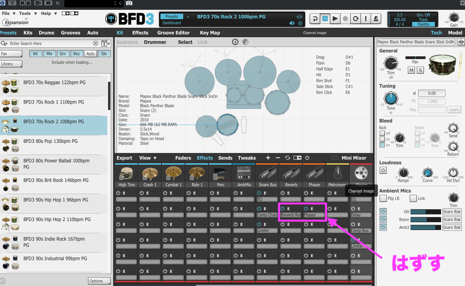Toggle the OH ambient mic power button
This screenshot has height=286, width=465.
click(383, 212)
